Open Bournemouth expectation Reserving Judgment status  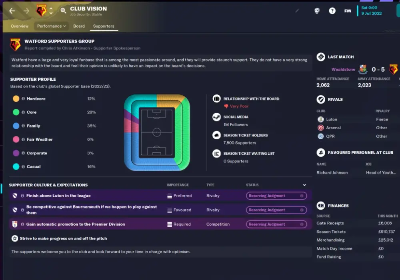(276, 210)
